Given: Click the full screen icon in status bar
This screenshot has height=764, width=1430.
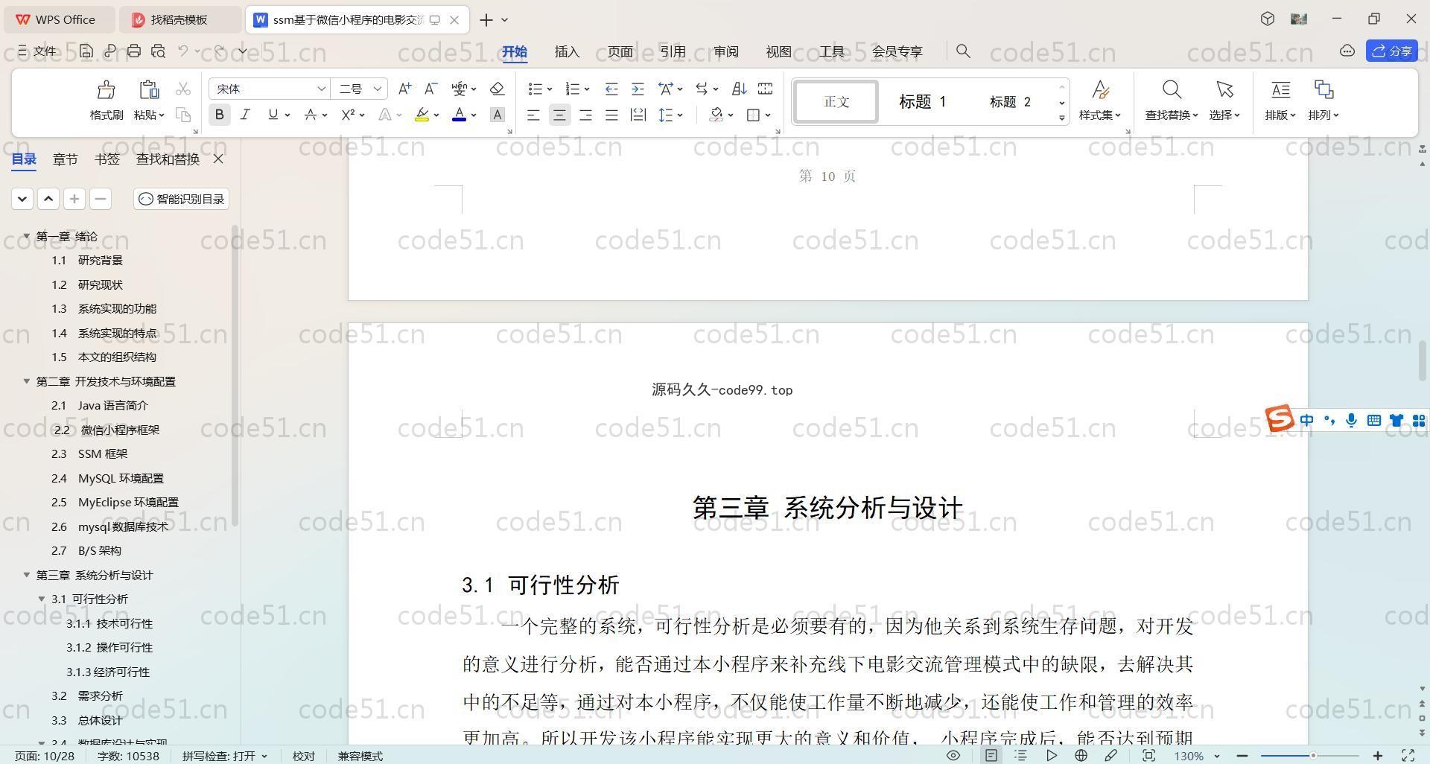Looking at the screenshot, I should click(x=1408, y=756).
